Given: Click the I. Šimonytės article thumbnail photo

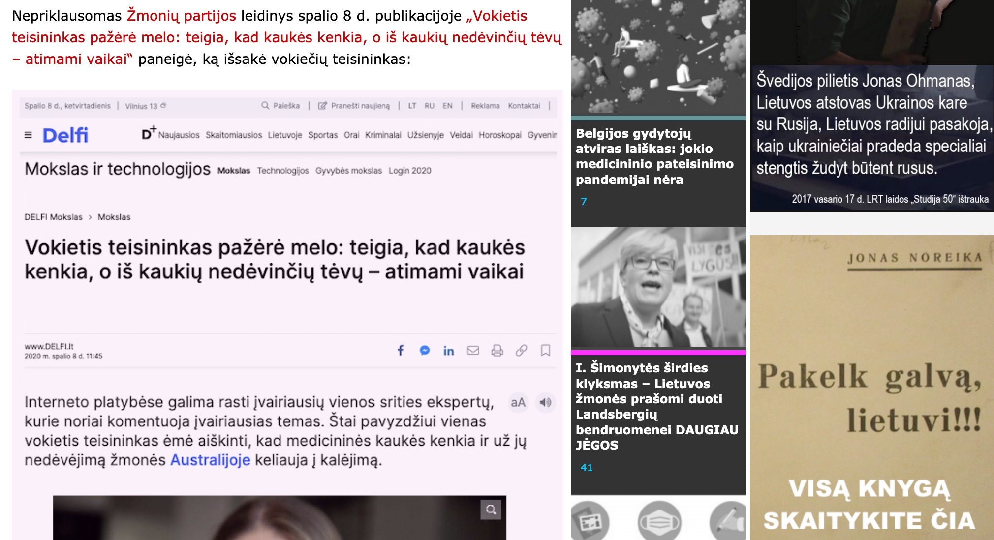Looking at the screenshot, I should click(x=658, y=288).
